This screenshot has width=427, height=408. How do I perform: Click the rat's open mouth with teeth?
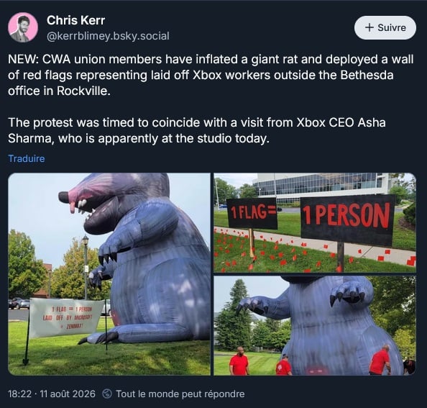(x=90, y=209)
